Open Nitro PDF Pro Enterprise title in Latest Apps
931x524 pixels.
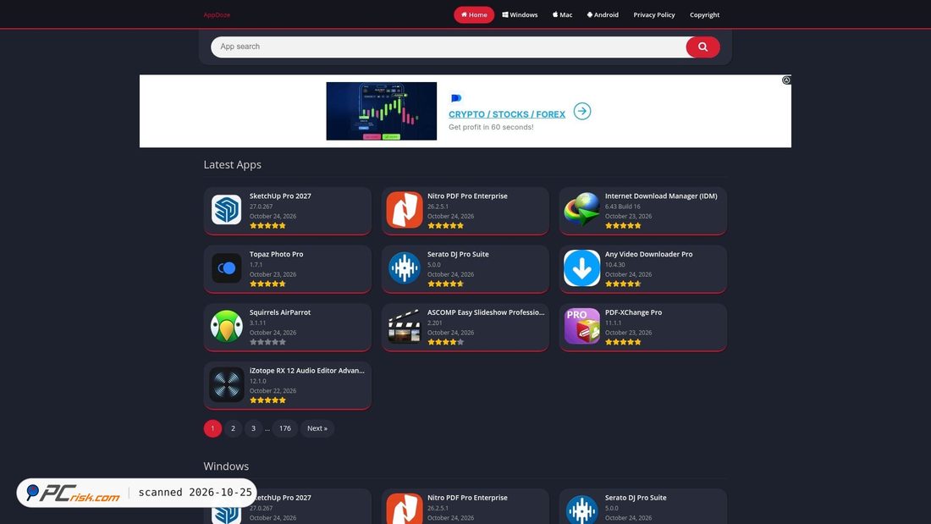point(467,196)
